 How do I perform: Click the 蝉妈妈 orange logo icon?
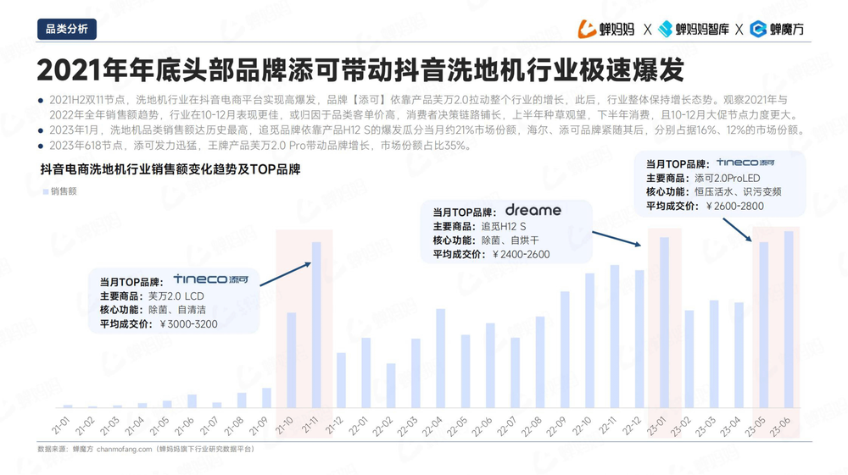click(587, 29)
